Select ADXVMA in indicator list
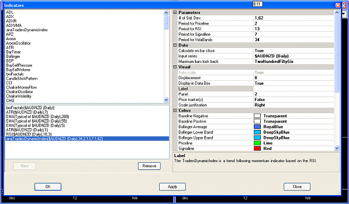 pyautogui.click(x=14, y=26)
